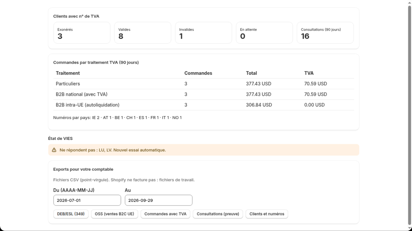Screen dimensions: 412x231
Task: Click the warning icon in VIES alert
Action: pos(54,150)
